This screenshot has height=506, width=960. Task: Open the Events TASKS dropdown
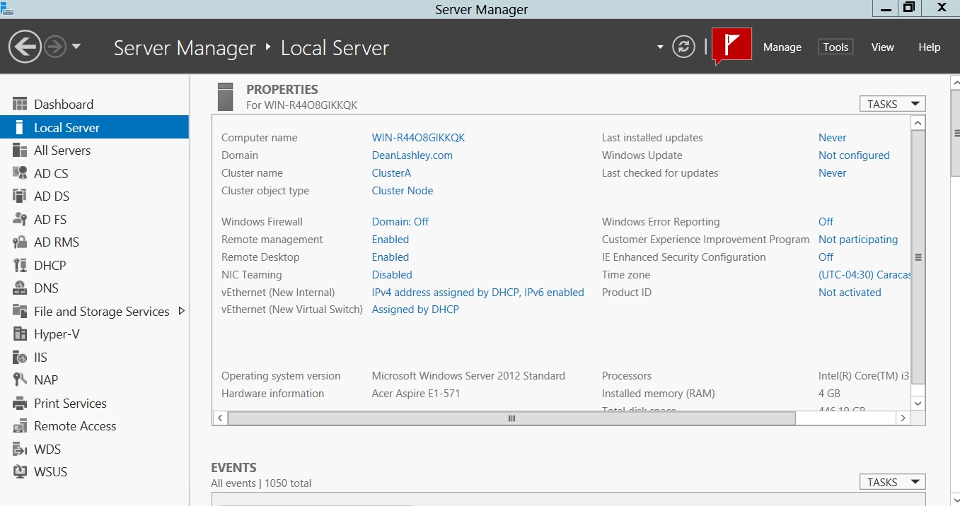point(893,482)
